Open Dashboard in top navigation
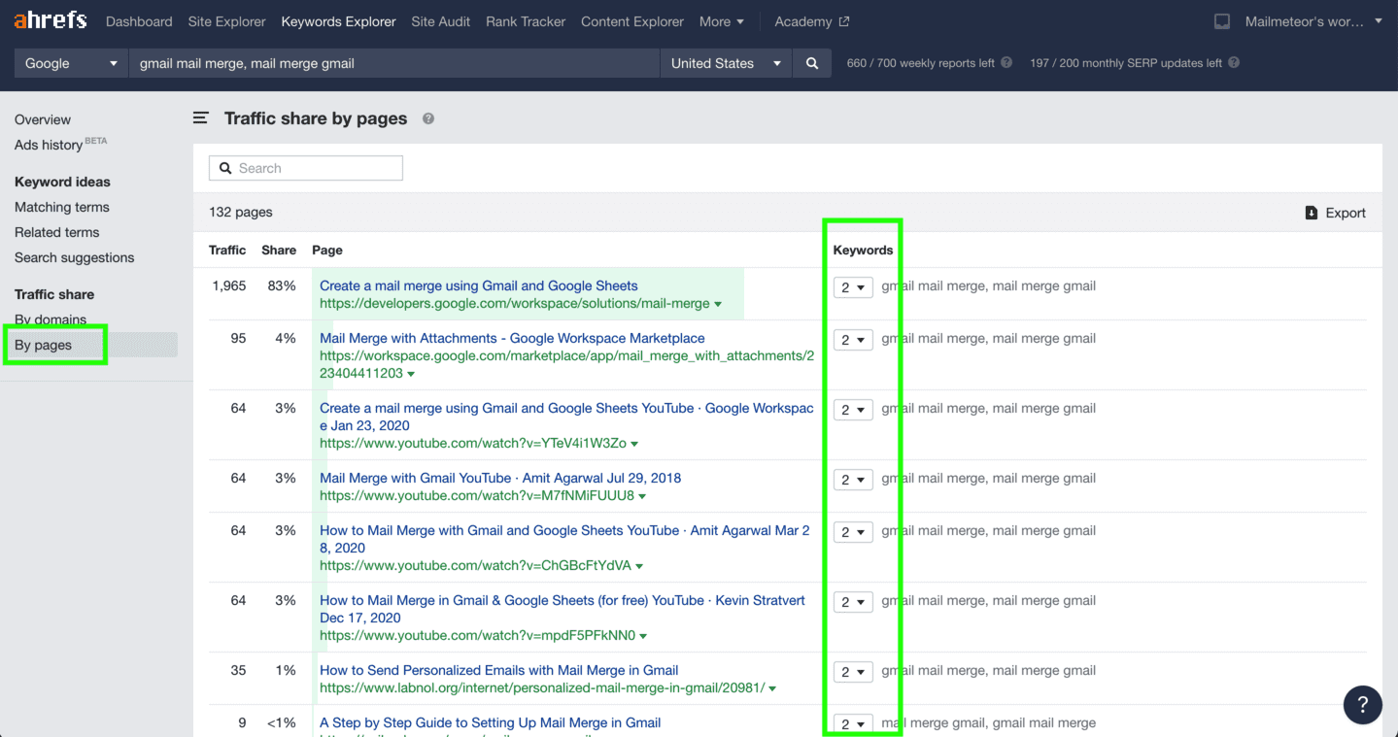 tap(139, 21)
